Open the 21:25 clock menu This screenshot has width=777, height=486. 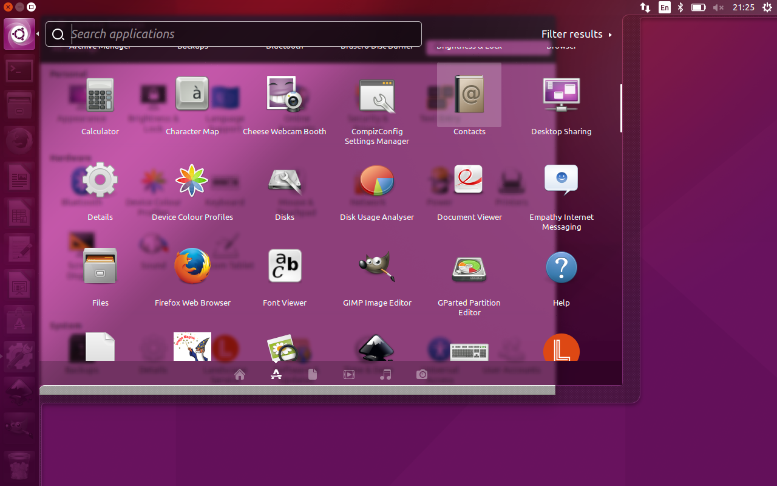click(x=743, y=7)
